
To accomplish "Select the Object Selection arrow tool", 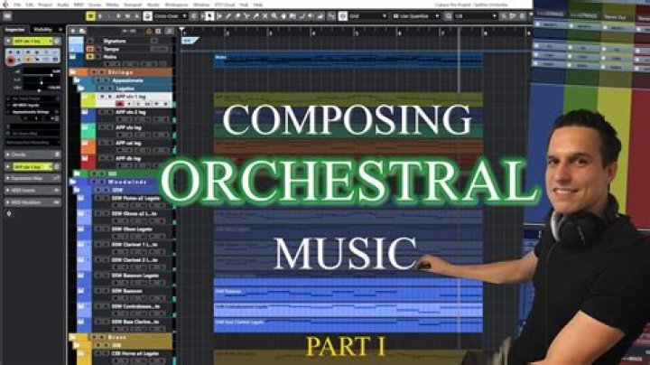I will pos(209,16).
